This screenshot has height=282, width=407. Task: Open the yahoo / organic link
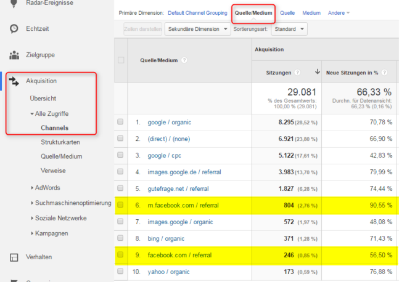tap(168, 272)
